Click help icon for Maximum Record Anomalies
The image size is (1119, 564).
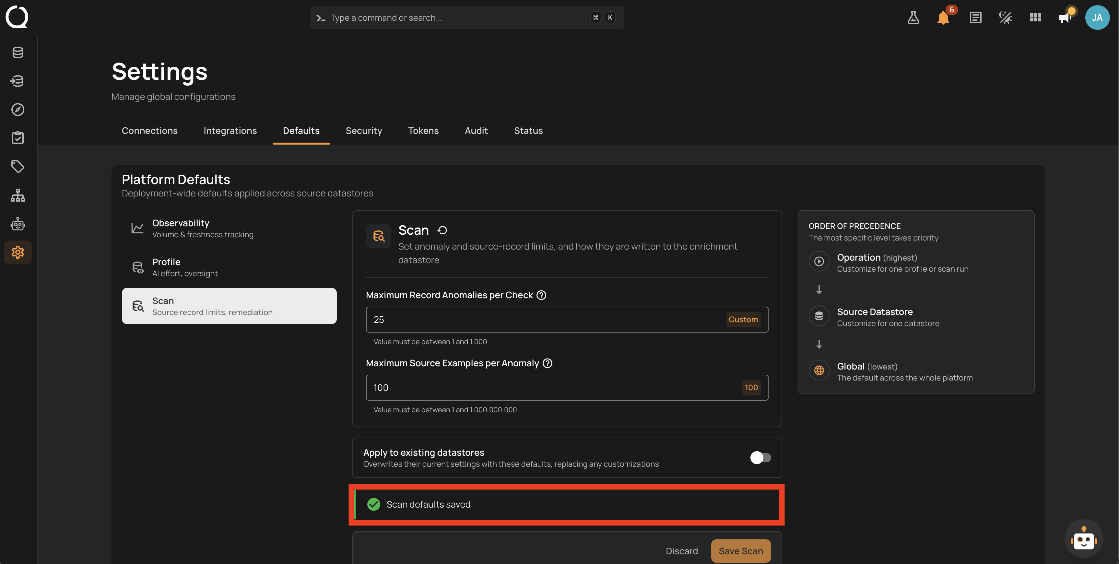[541, 295]
